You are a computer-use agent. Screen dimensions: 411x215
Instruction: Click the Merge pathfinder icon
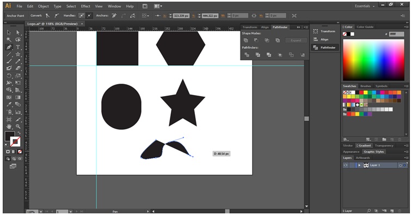click(x=269, y=55)
